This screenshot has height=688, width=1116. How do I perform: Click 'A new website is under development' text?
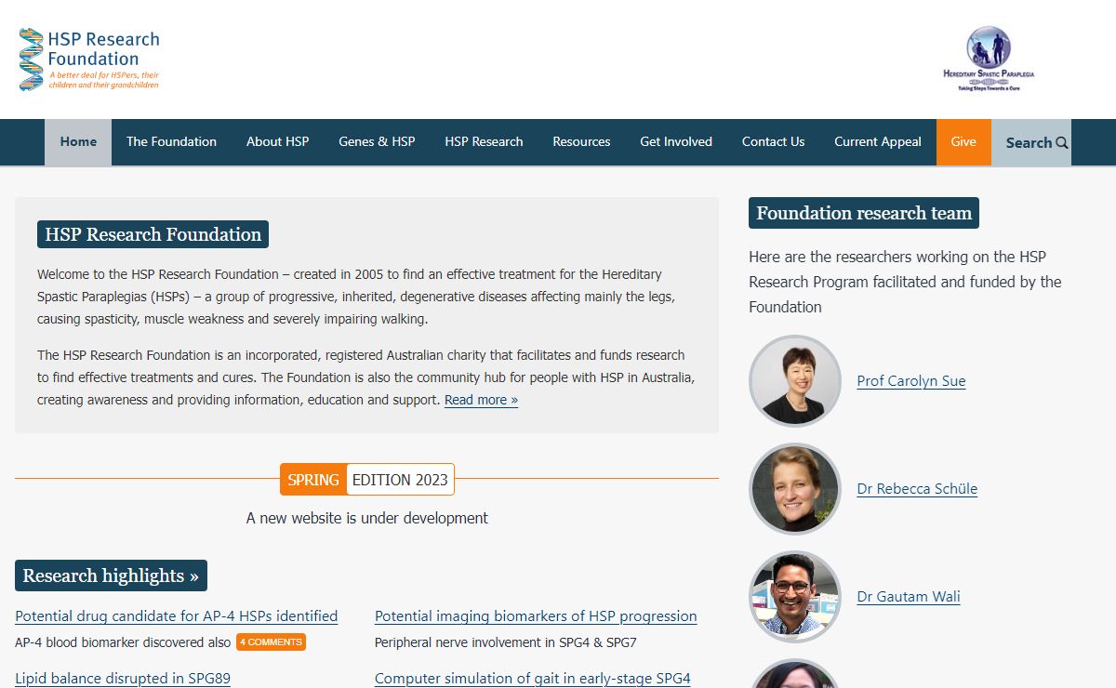pos(367,518)
